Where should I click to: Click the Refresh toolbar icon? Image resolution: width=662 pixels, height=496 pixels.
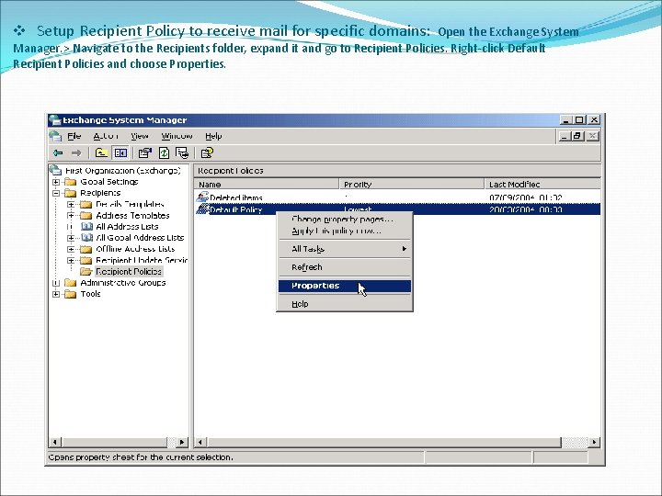(164, 152)
